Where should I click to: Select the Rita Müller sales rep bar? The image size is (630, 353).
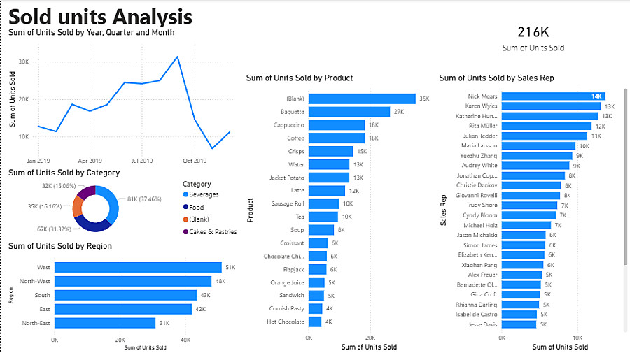(x=546, y=127)
